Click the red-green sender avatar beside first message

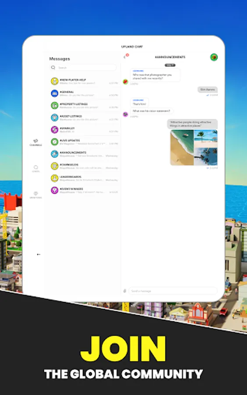point(125,82)
